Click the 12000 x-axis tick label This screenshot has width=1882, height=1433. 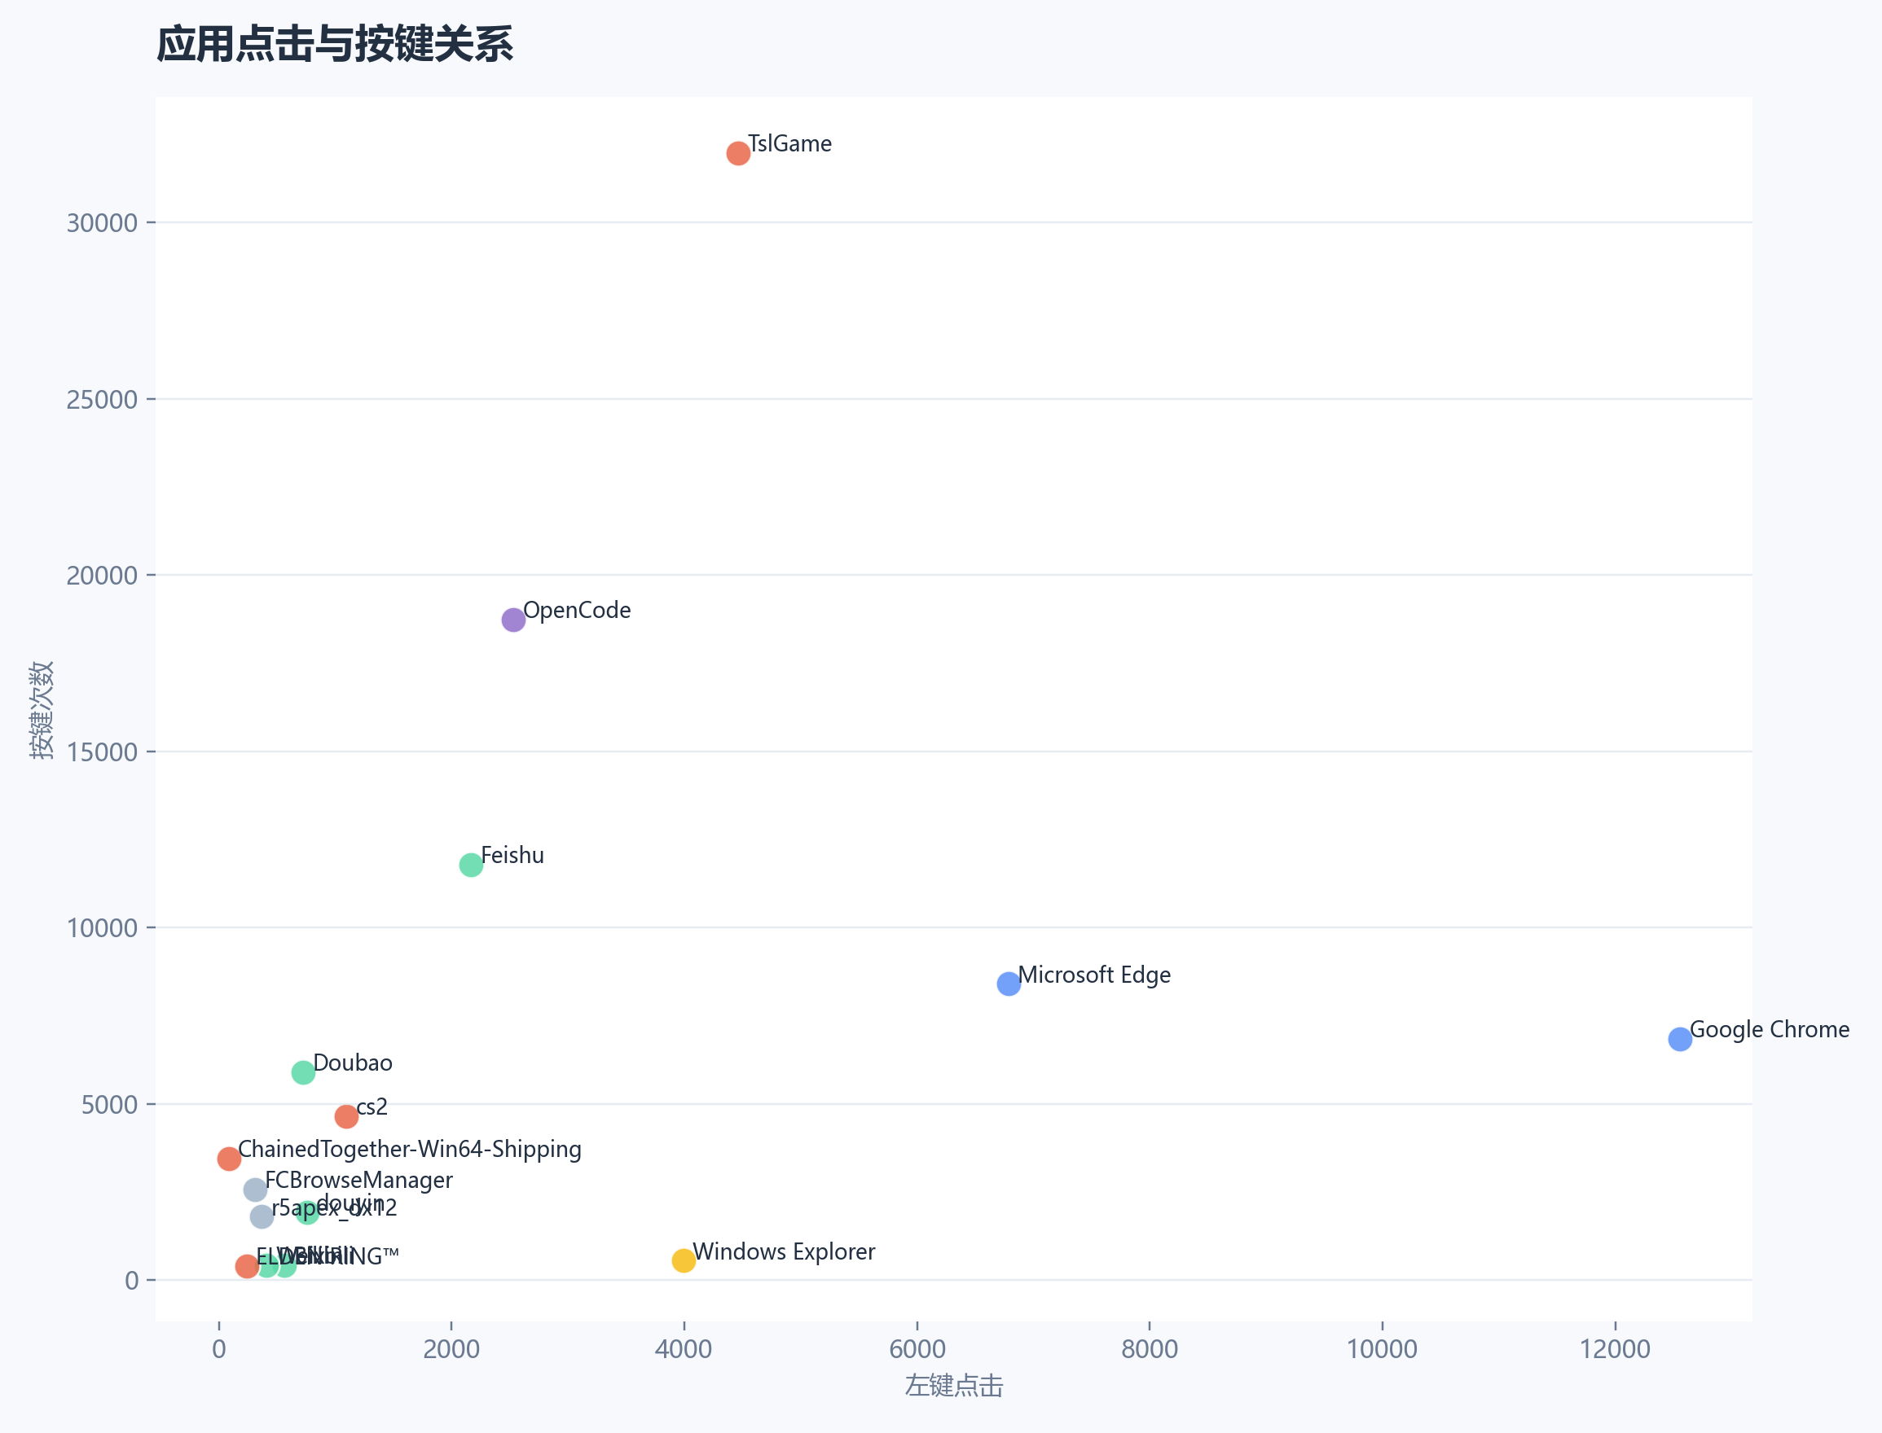click(1615, 1349)
